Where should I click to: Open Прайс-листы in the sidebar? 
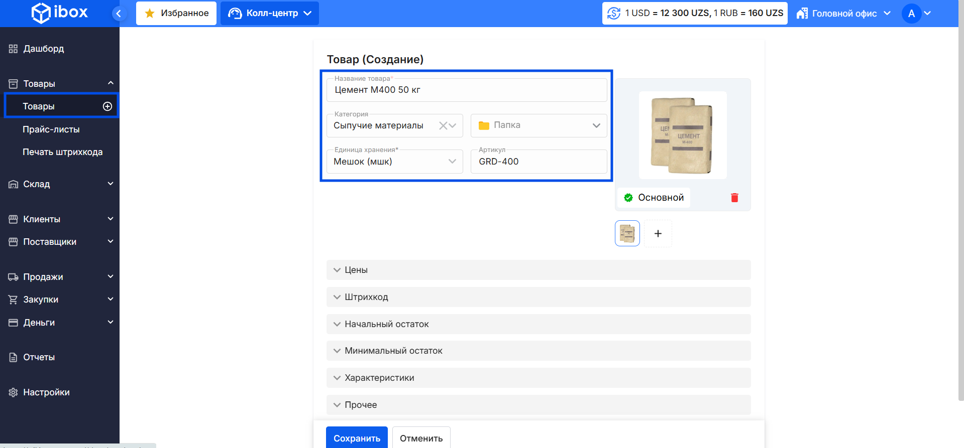click(x=51, y=129)
